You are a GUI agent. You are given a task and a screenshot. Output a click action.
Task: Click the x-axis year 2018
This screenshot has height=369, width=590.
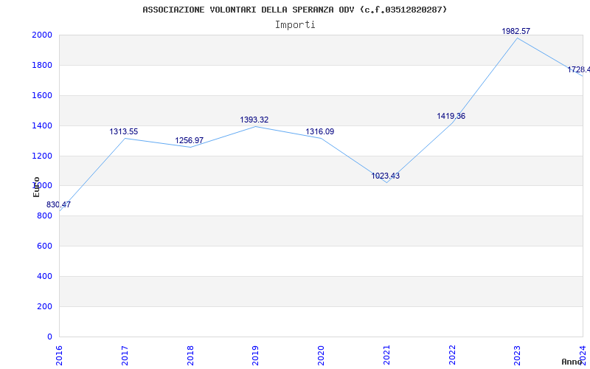click(x=190, y=355)
